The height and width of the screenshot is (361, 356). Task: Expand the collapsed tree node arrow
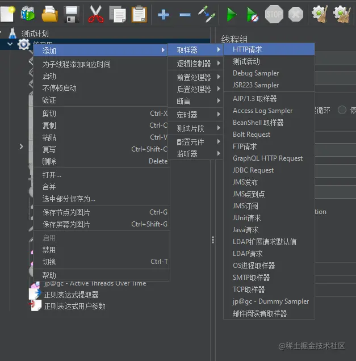[21, 146]
